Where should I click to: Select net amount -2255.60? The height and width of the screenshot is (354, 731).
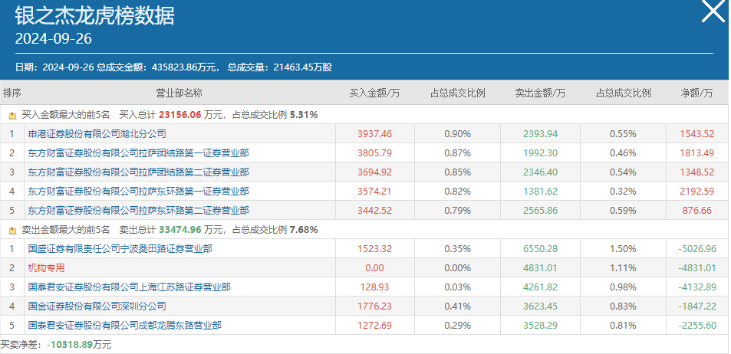coord(697,325)
